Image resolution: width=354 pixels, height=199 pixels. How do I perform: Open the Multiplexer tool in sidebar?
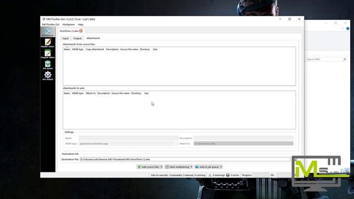48,32
